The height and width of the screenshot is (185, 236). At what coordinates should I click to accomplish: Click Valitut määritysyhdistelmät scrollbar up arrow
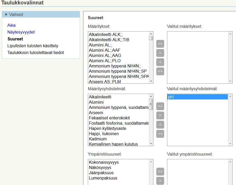pyautogui.click(x=230, y=96)
